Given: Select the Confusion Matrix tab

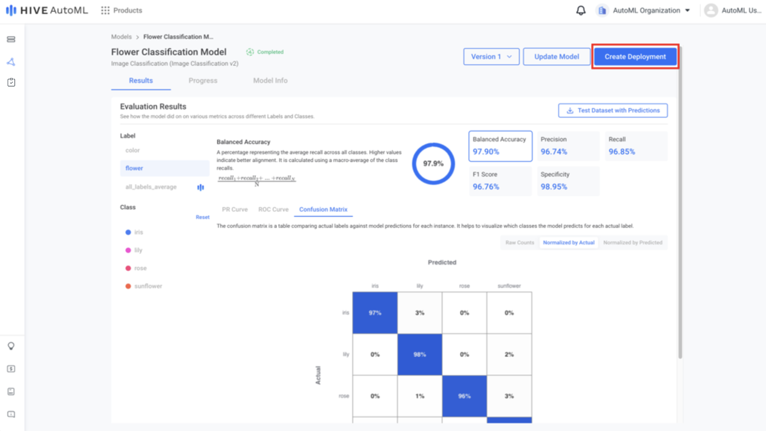Looking at the screenshot, I should click(323, 209).
